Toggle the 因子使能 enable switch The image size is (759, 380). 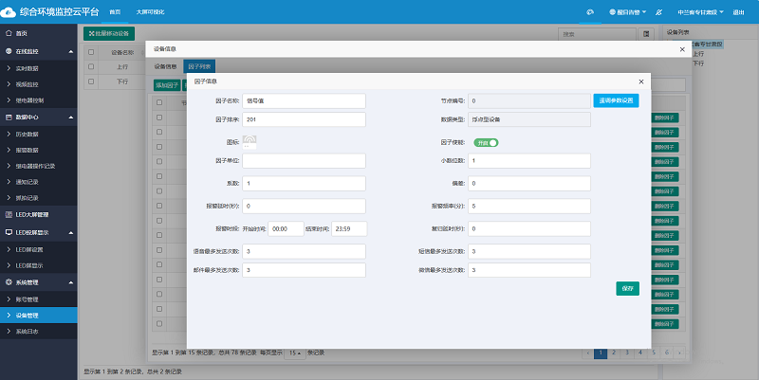click(x=487, y=142)
